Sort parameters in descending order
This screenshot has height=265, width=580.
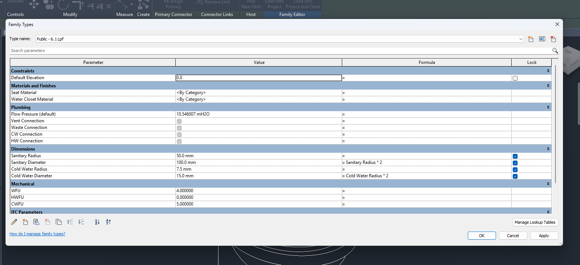(x=108, y=222)
